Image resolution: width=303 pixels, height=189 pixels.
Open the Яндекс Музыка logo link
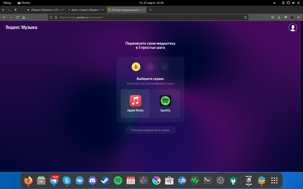pyautogui.click(x=21, y=27)
